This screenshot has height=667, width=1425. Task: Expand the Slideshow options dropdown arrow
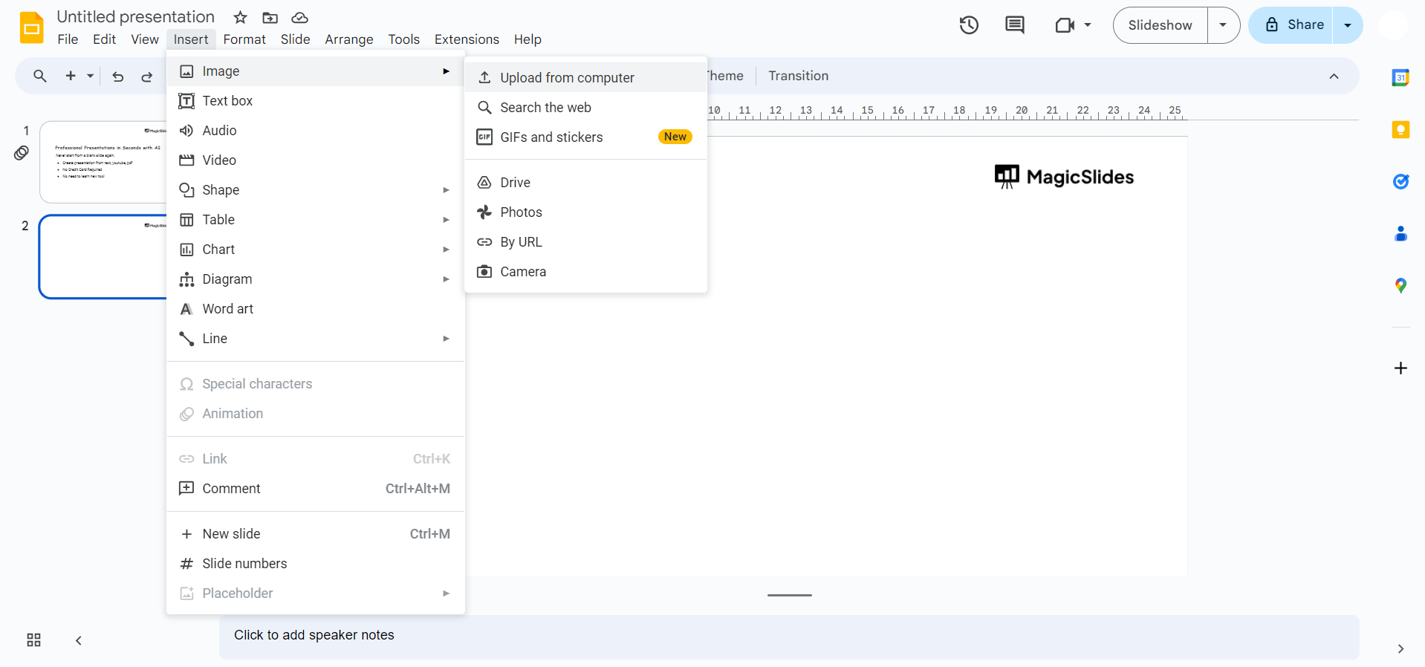(x=1223, y=25)
